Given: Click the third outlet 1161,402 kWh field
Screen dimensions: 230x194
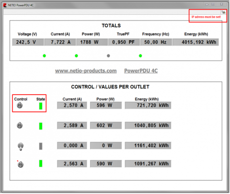Looking at the screenshot, I should coord(148,146).
